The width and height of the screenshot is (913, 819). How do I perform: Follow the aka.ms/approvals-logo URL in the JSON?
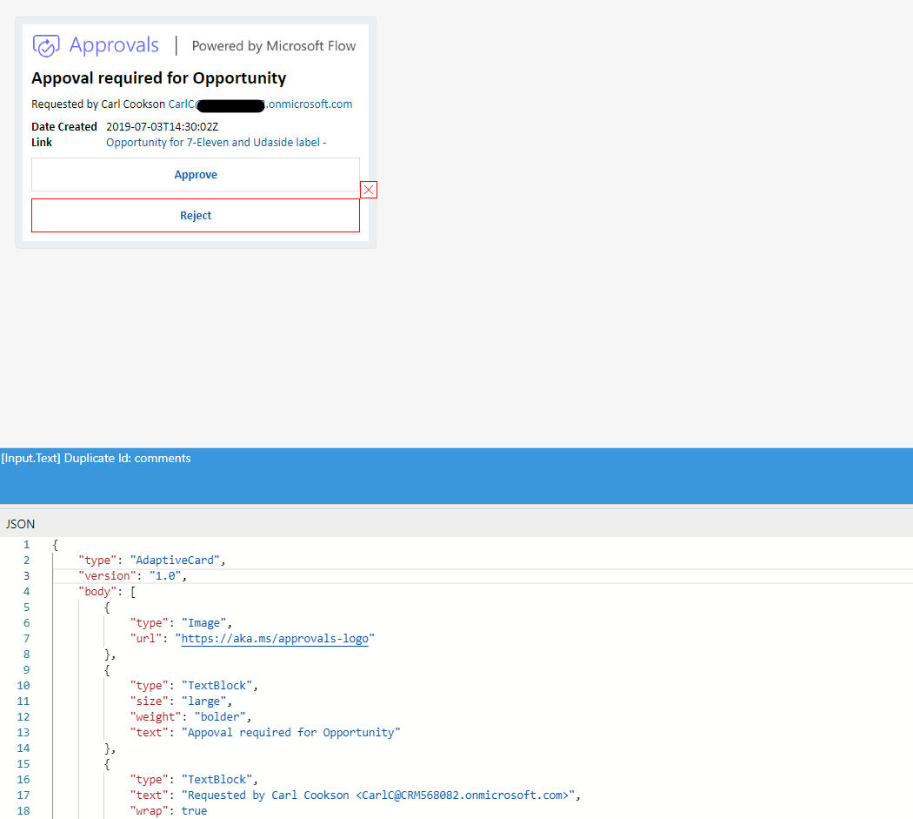[275, 638]
